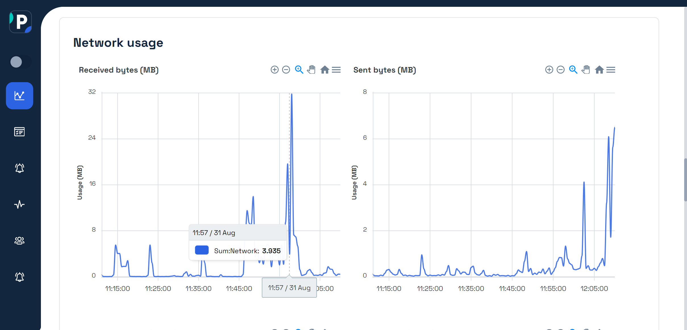Screen dimensions: 687x330
Task: Click the Received bytes (MB) chart title
Action: (119, 70)
